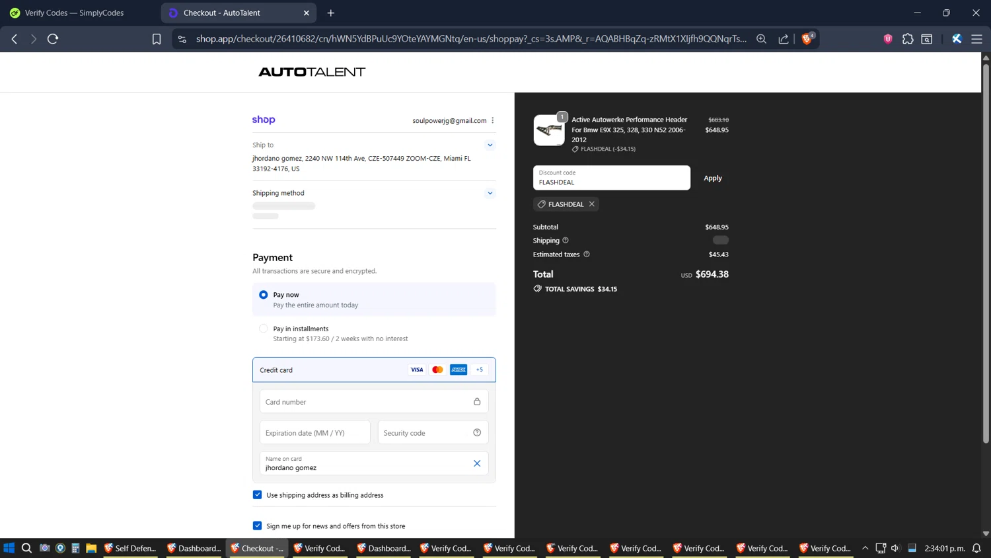The height and width of the screenshot is (558, 991).
Task: Open File Explorer from taskbar
Action: 91,548
